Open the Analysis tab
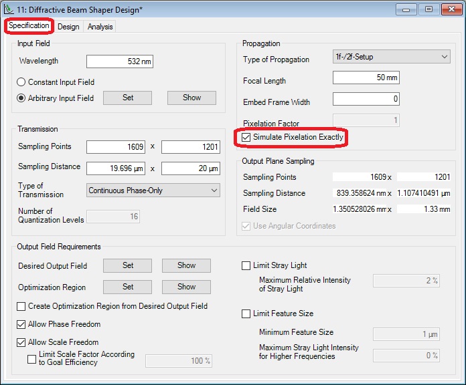The width and height of the screenshot is (466, 385). click(100, 27)
